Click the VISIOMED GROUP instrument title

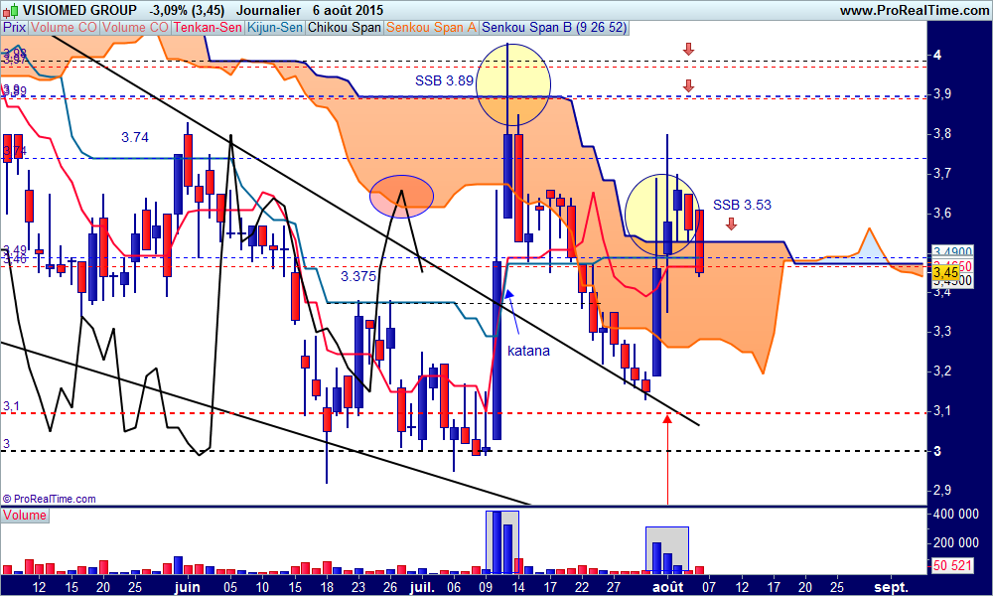tap(79, 10)
